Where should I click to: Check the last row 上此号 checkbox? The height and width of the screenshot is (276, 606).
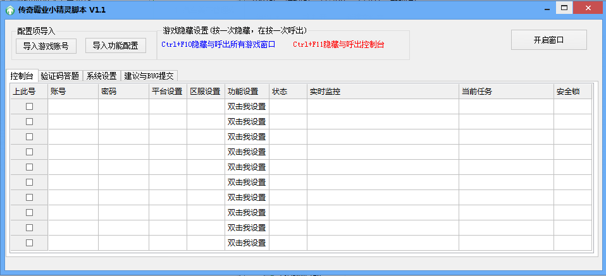click(29, 243)
